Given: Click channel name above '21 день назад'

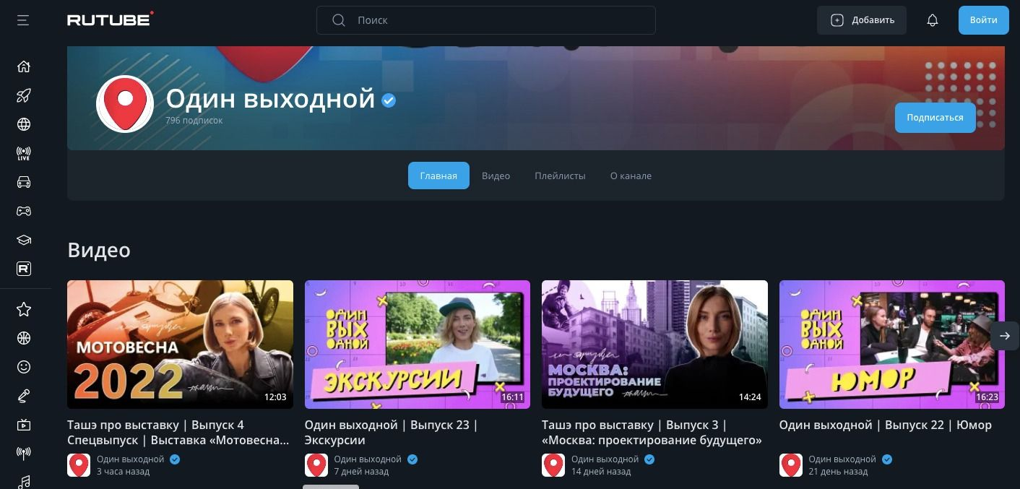Looking at the screenshot, I should pos(842,459).
